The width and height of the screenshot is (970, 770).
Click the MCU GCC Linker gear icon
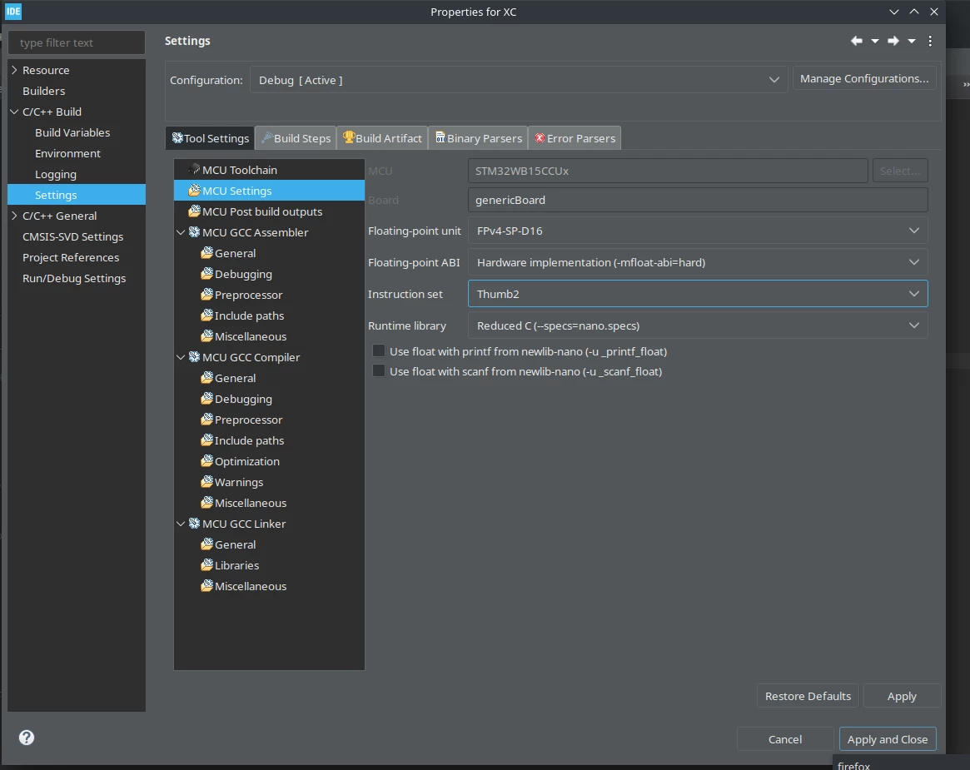pyautogui.click(x=194, y=524)
